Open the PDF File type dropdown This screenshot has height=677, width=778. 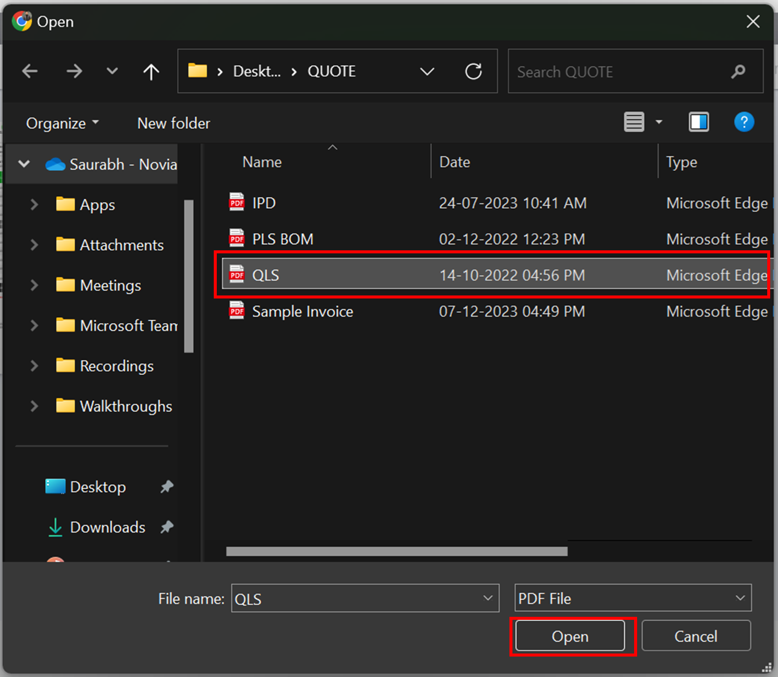point(632,598)
